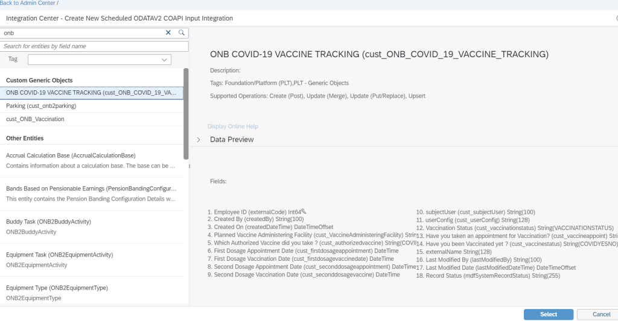Click the 'Tags: Foundation/Platform' line

click(x=279, y=83)
